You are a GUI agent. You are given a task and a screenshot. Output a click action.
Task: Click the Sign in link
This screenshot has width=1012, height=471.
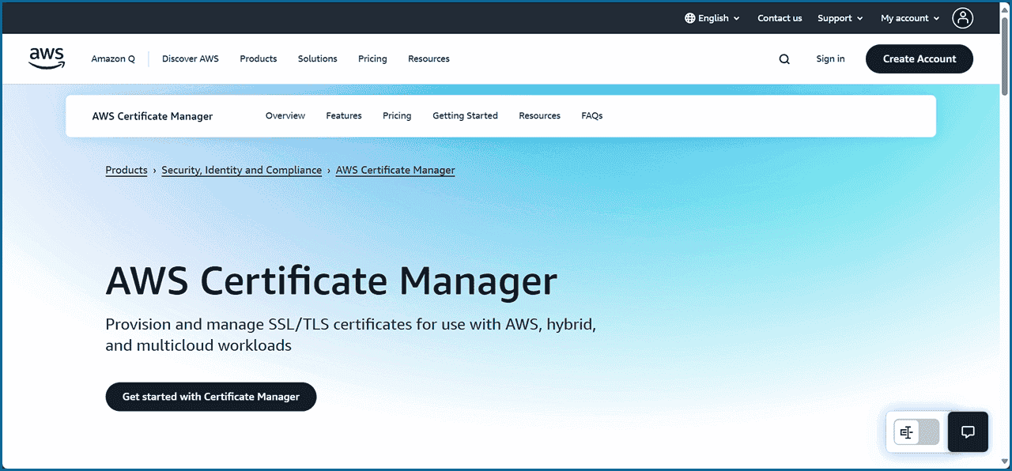(830, 59)
